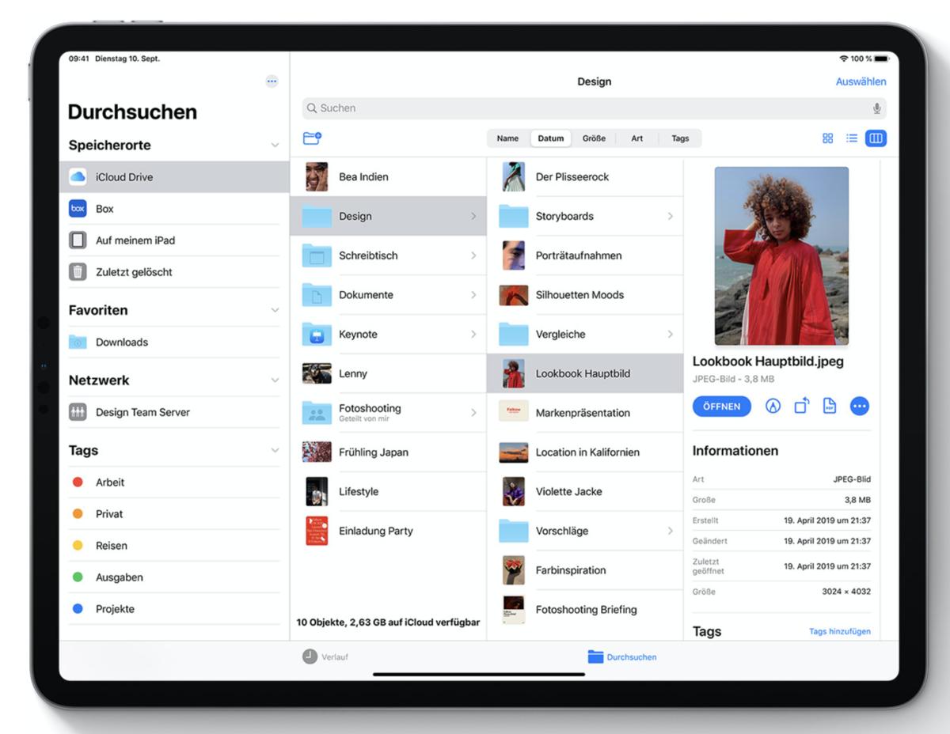The height and width of the screenshot is (734, 950).
Task: Switch to list view
Action: click(x=852, y=138)
